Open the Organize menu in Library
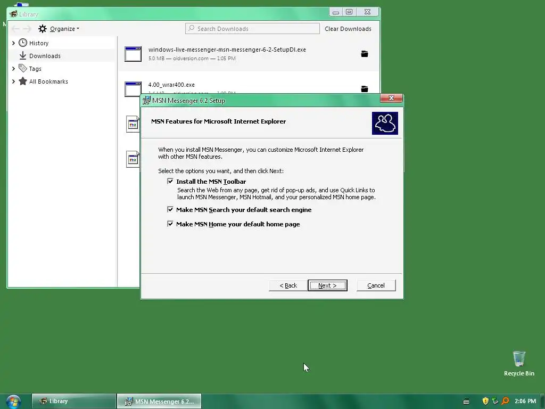Screen dimensions: 545x409 tap(64, 29)
